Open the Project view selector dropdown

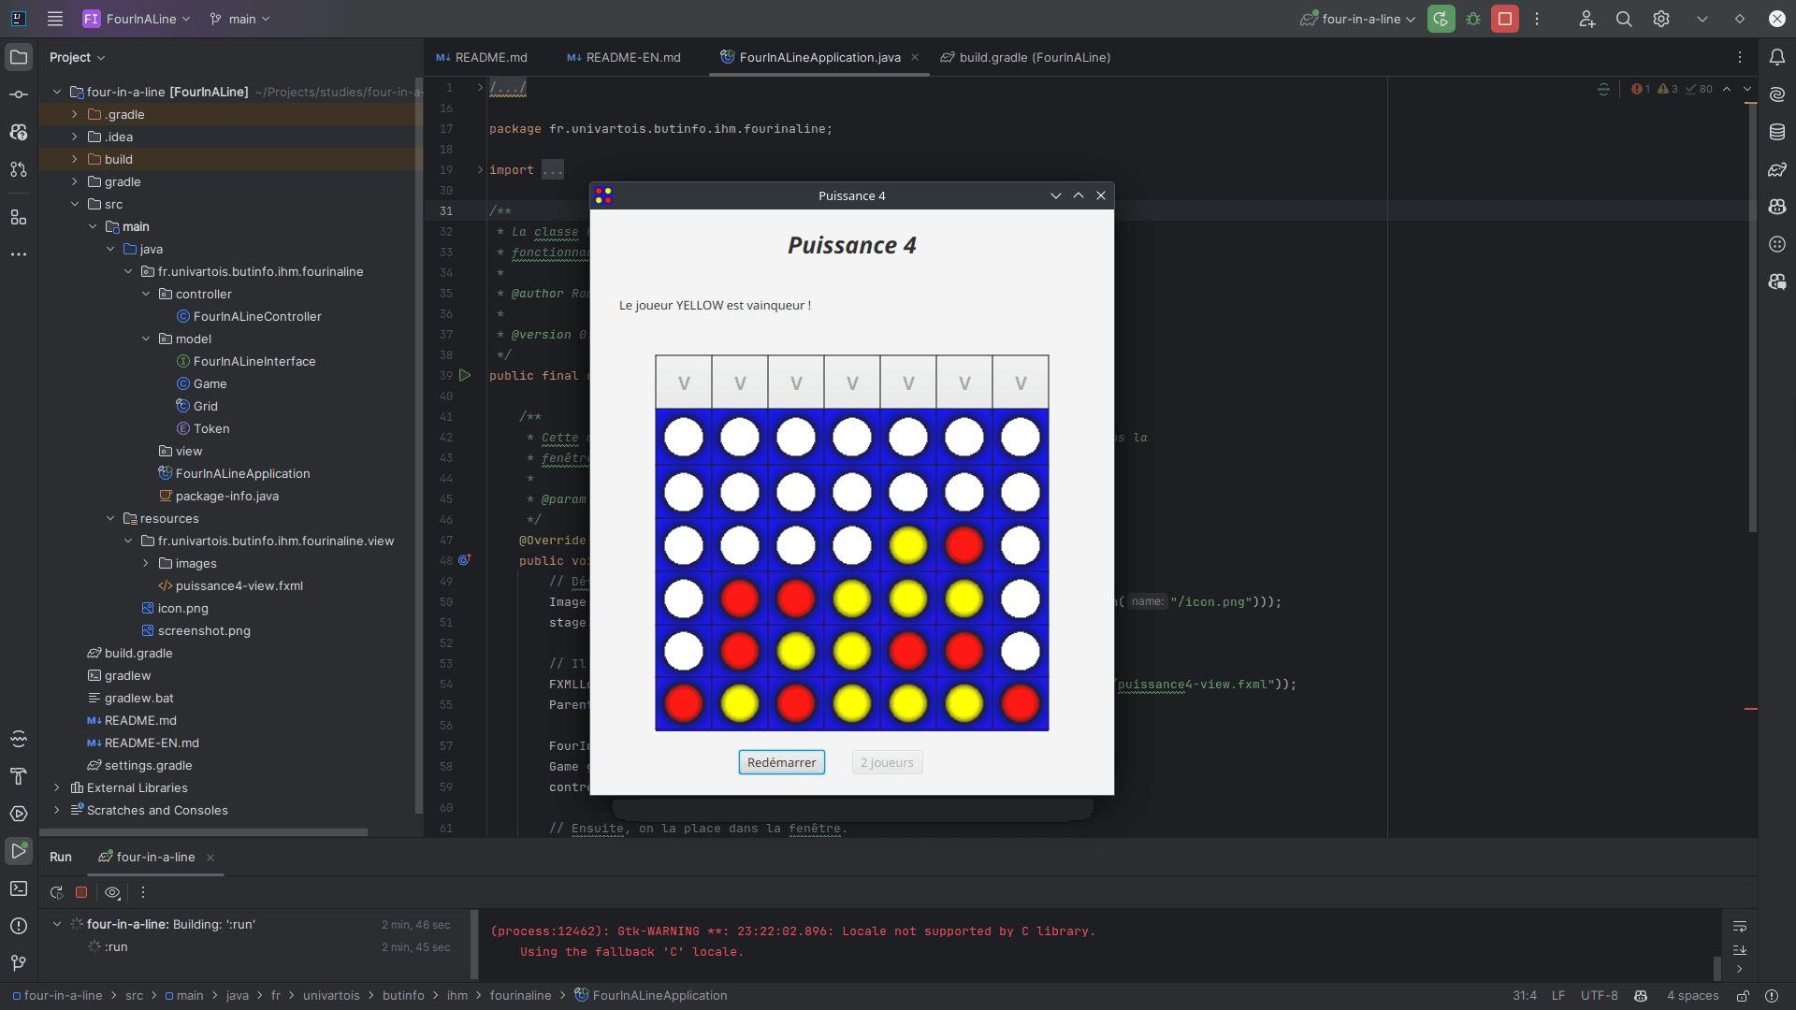(77, 57)
